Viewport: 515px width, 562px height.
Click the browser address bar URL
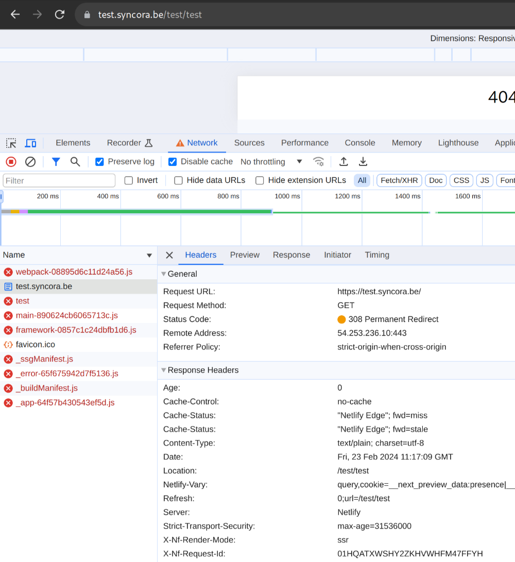tap(150, 15)
